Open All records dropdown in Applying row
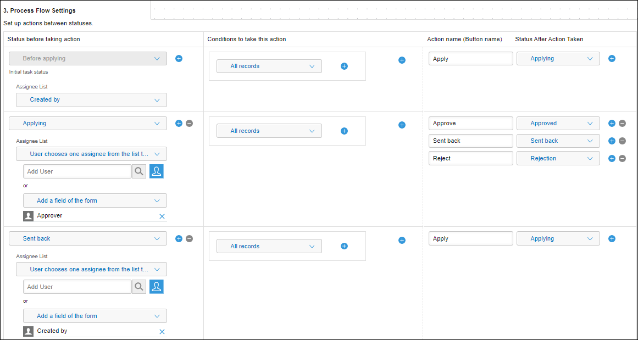This screenshot has width=638, height=340. point(269,131)
